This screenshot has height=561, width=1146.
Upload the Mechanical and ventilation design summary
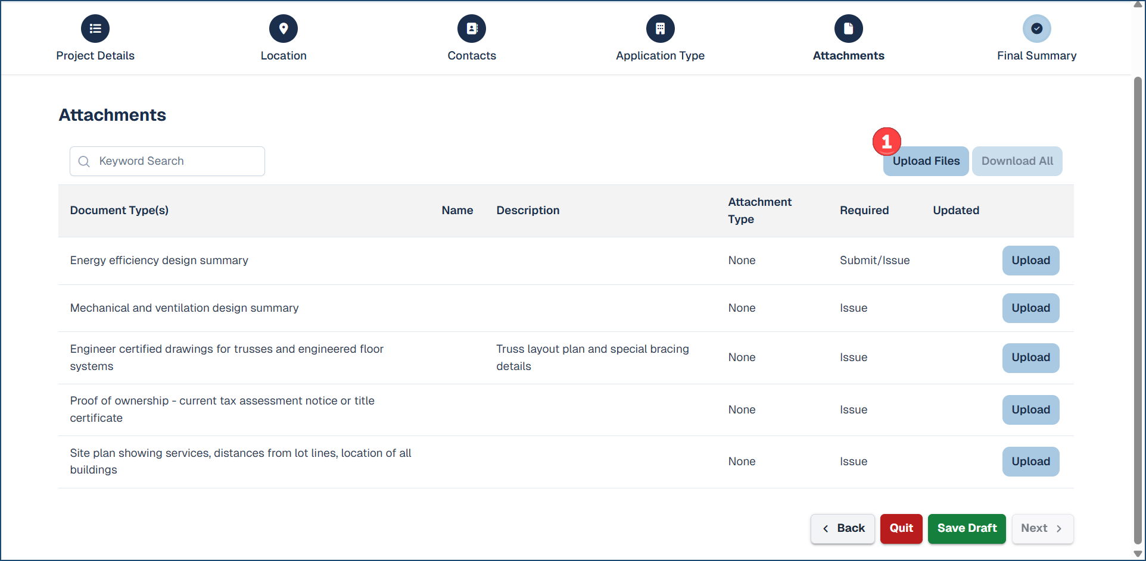pyautogui.click(x=1030, y=308)
